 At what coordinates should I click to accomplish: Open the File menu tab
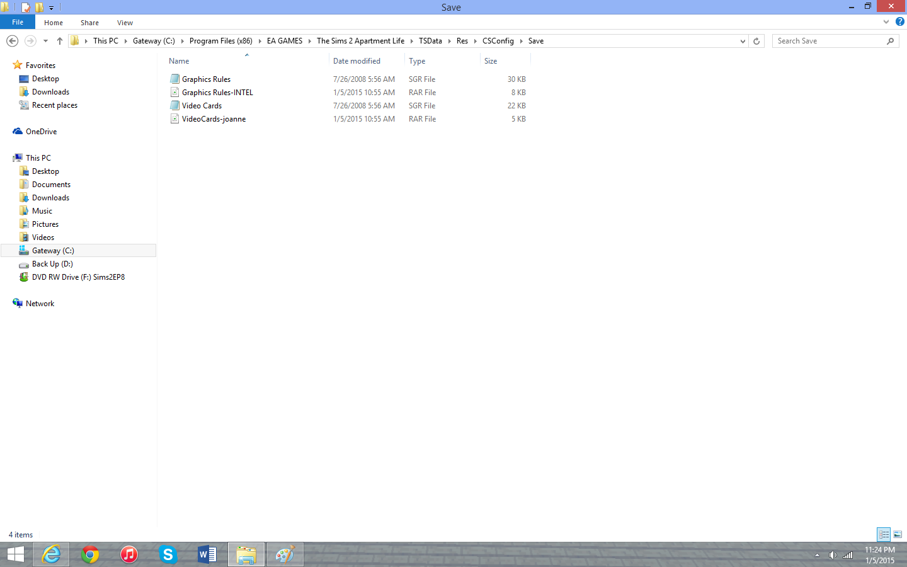point(18,22)
